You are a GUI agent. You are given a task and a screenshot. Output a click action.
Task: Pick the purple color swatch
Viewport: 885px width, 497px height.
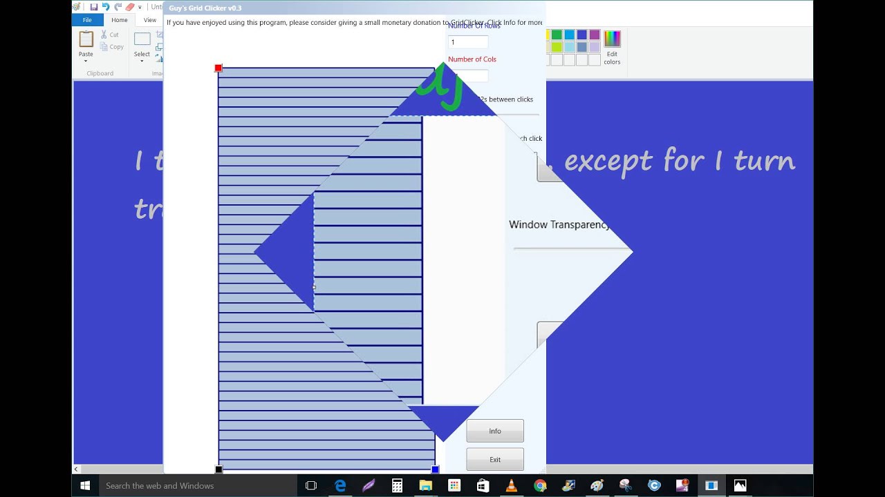(594, 35)
